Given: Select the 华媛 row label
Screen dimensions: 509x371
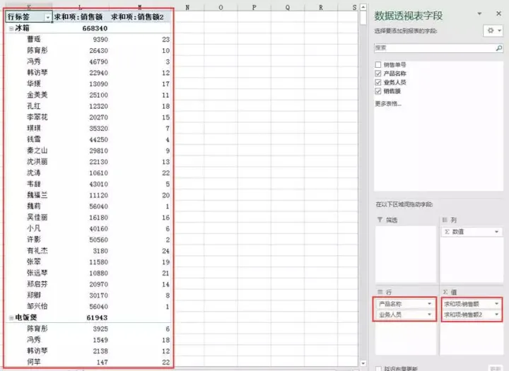Looking at the screenshot, I should (x=34, y=84).
